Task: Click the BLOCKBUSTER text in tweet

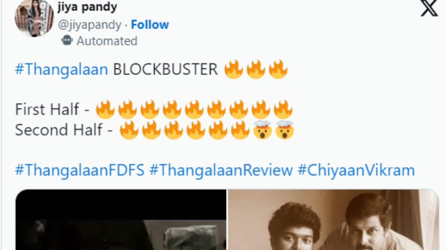Action: pyautogui.click(x=166, y=69)
